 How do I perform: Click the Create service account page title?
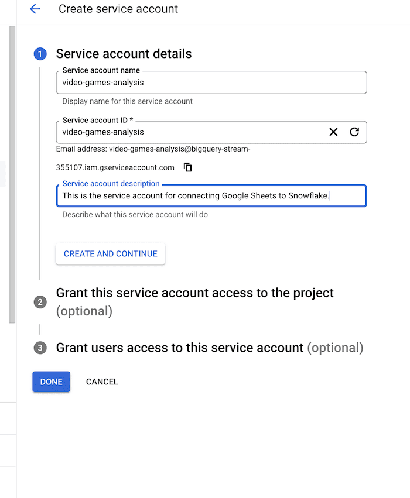point(118,9)
